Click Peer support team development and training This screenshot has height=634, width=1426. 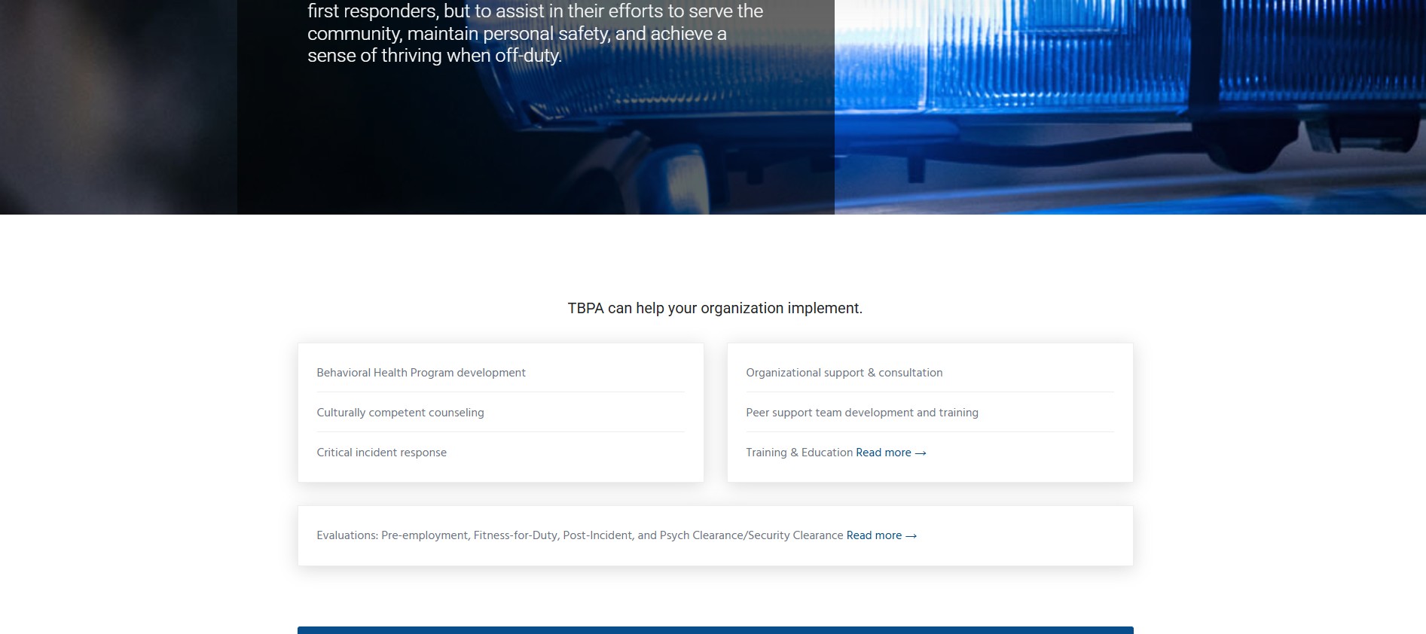(862, 413)
